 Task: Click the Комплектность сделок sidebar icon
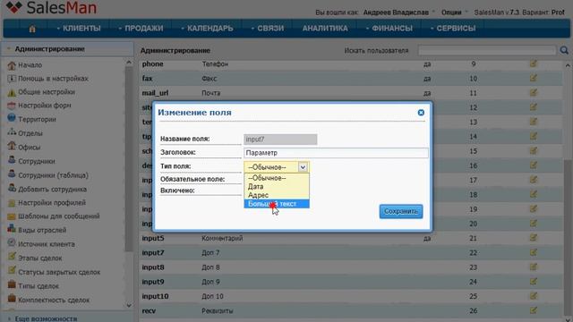(12, 298)
